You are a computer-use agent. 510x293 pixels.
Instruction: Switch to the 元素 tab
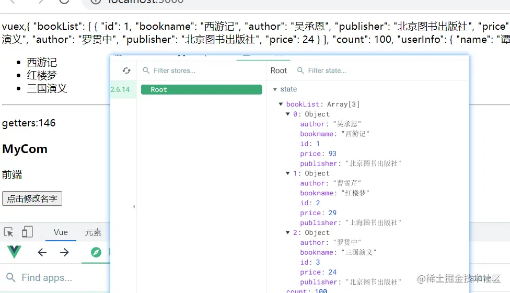tap(93, 232)
